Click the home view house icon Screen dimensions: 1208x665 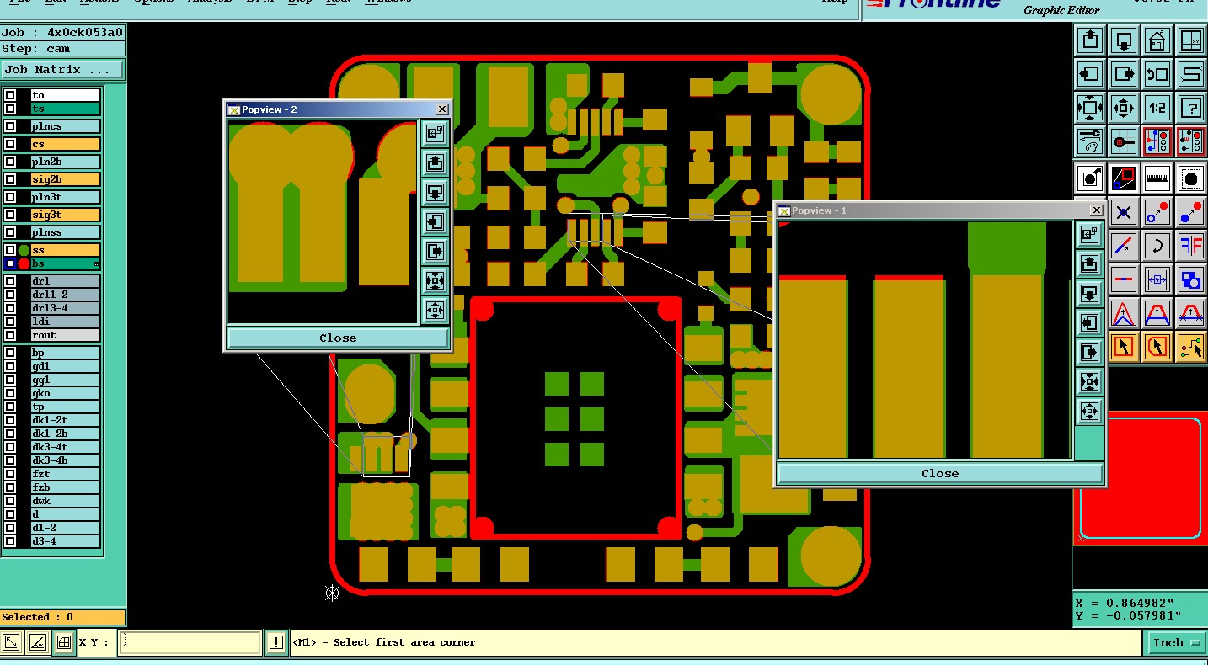pyautogui.click(x=1157, y=40)
